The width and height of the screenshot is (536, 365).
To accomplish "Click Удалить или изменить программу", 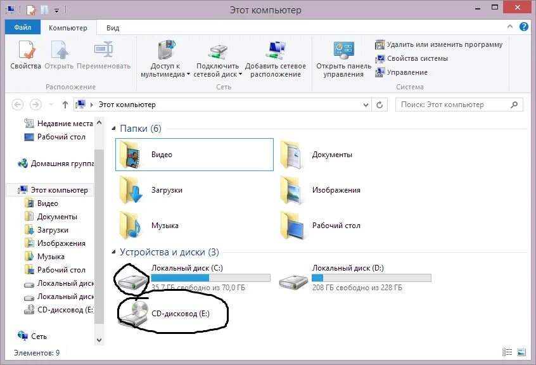I will (439, 44).
